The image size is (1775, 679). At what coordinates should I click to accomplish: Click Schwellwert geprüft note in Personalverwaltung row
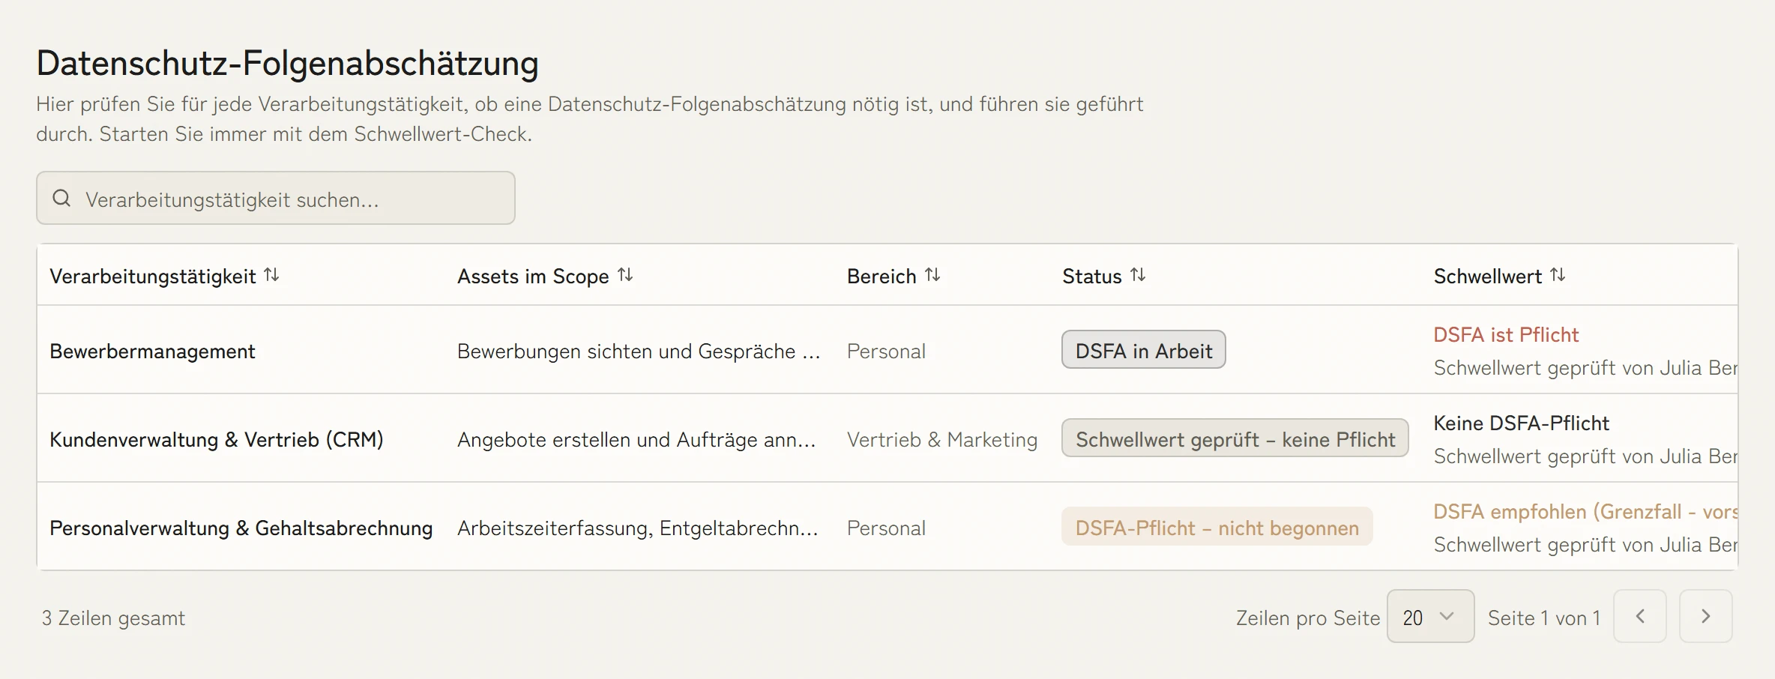[1585, 545]
